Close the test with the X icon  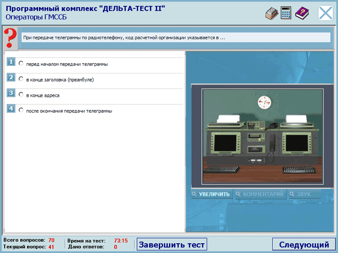click(326, 13)
